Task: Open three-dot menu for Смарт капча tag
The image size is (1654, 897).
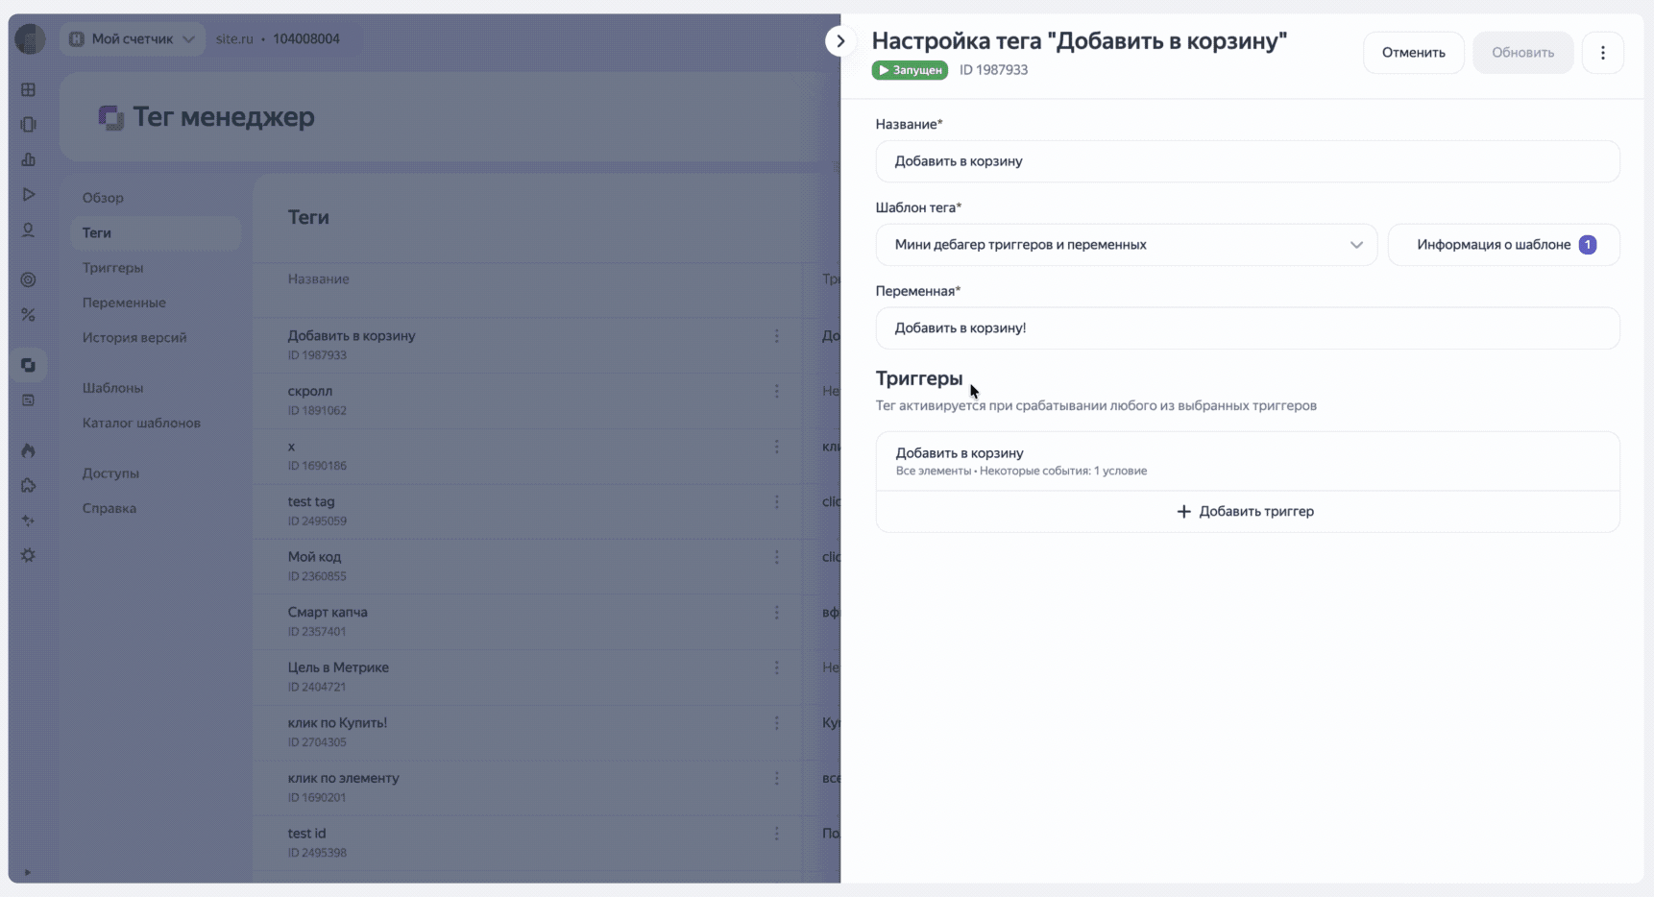Action: (x=777, y=613)
